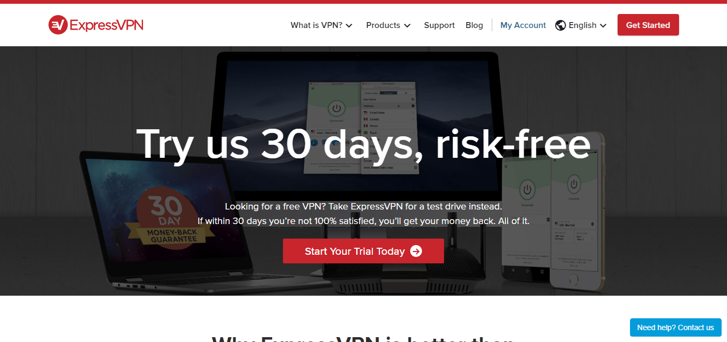Click the power icon on the black phone

coord(527,190)
